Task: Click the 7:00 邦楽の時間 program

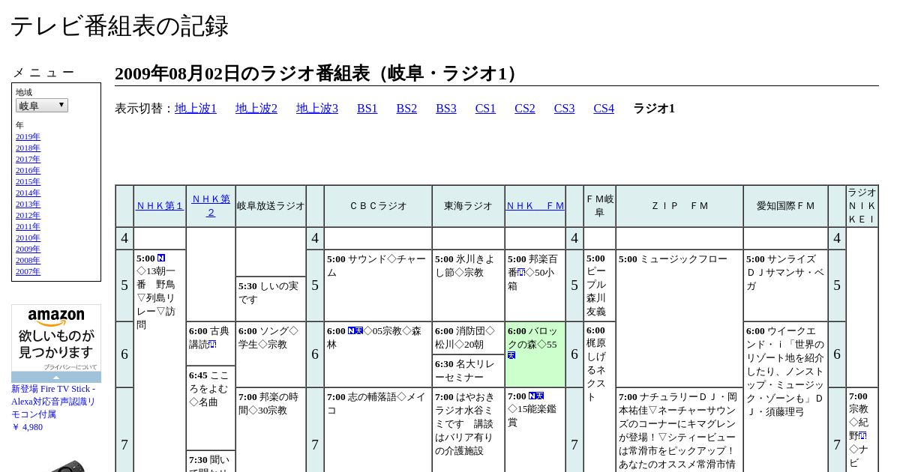Action: coord(271,430)
